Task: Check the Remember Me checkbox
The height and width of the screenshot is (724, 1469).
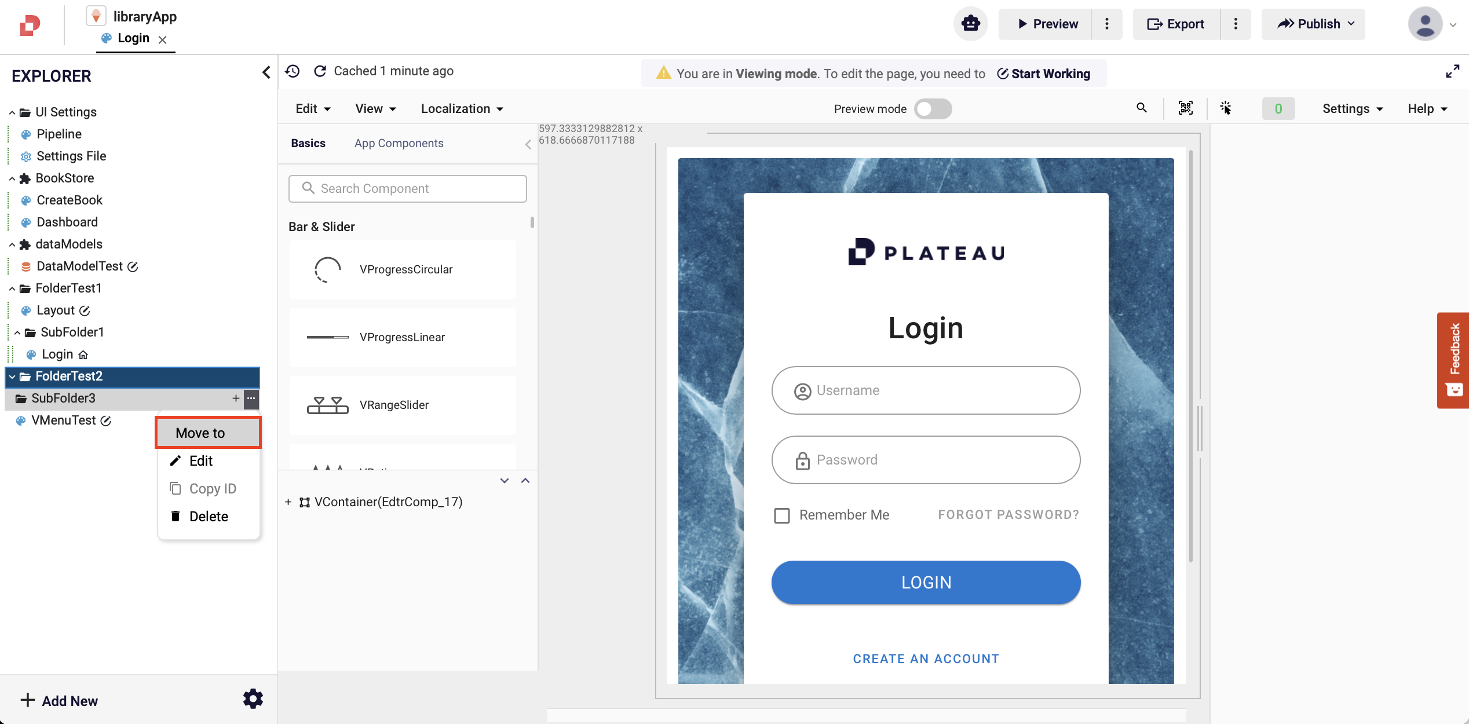Action: point(782,515)
